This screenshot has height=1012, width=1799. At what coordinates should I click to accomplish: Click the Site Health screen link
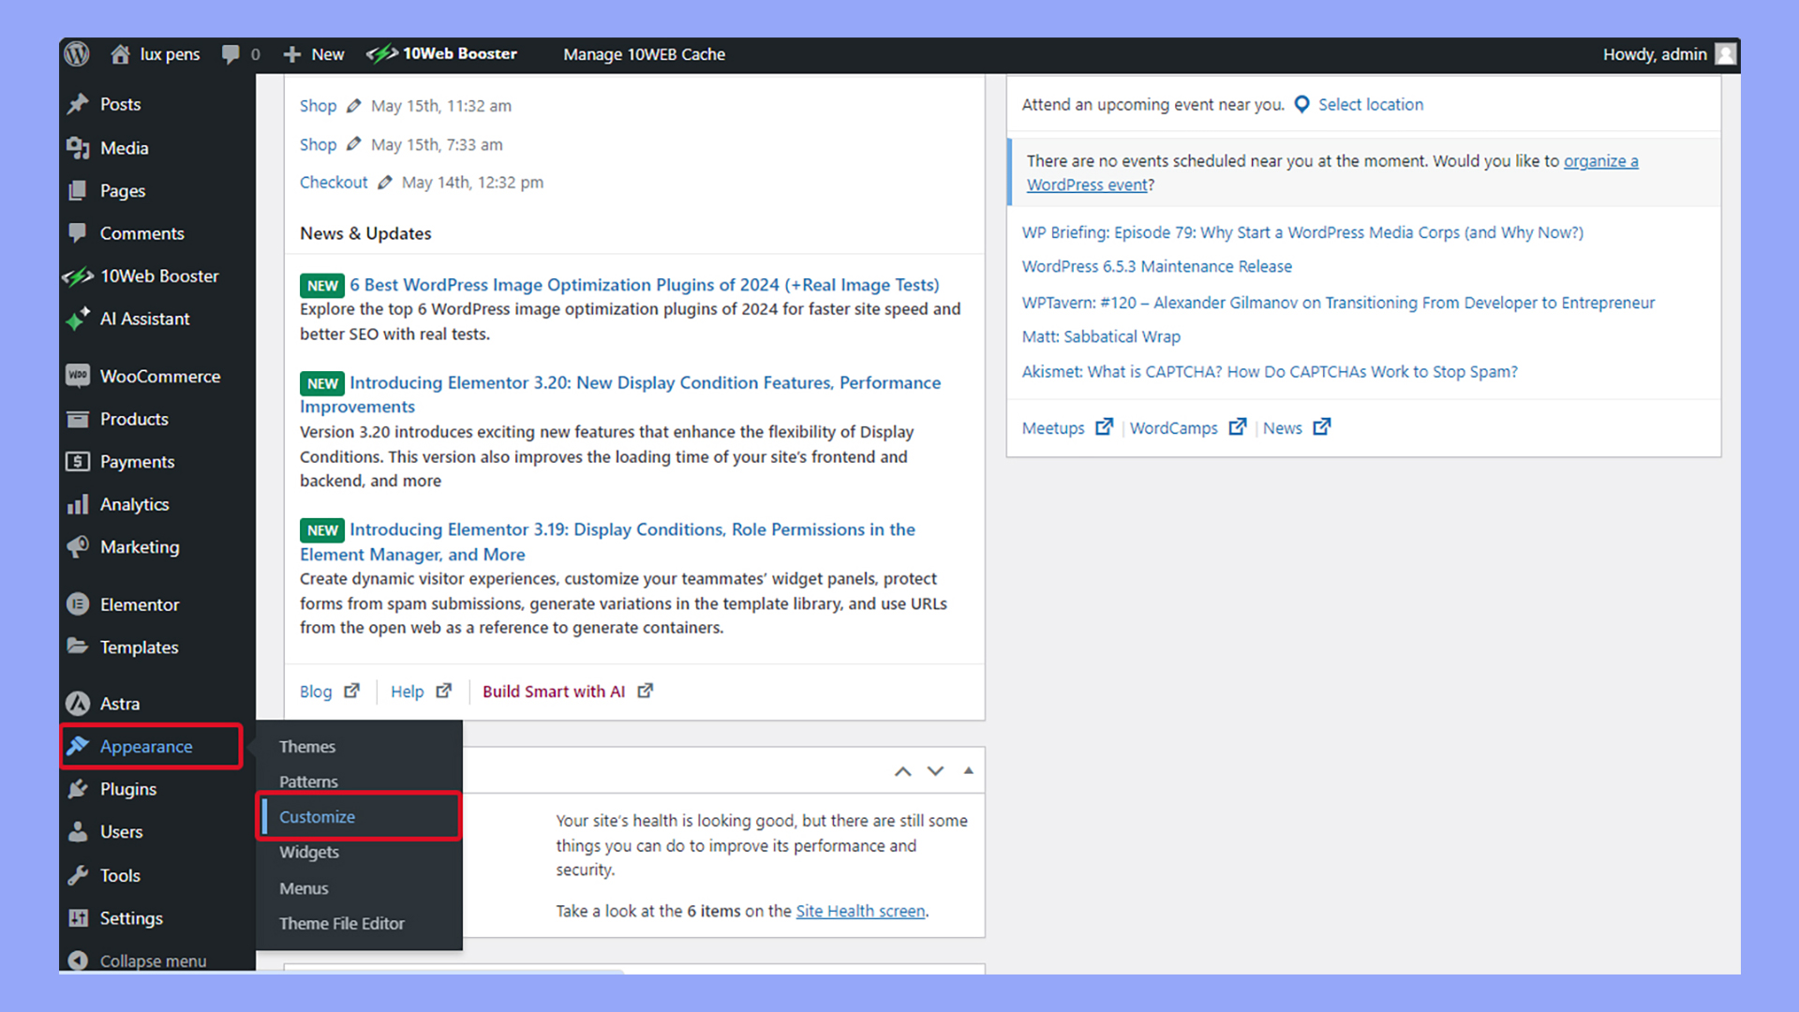(x=860, y=911)
